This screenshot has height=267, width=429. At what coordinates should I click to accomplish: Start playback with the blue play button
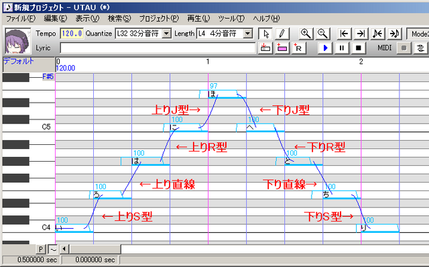[325, 48]
